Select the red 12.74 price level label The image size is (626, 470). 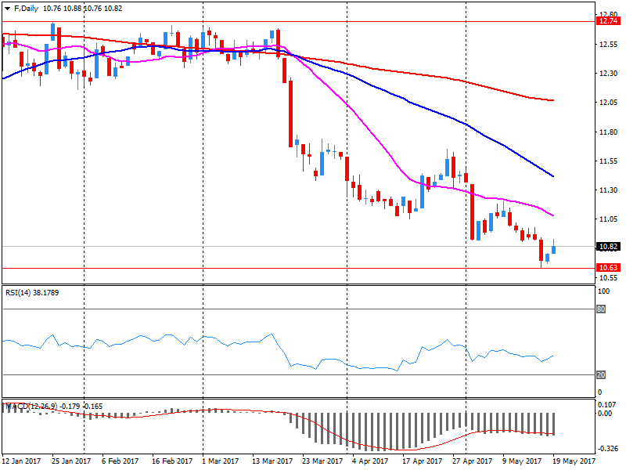(608, 21)
